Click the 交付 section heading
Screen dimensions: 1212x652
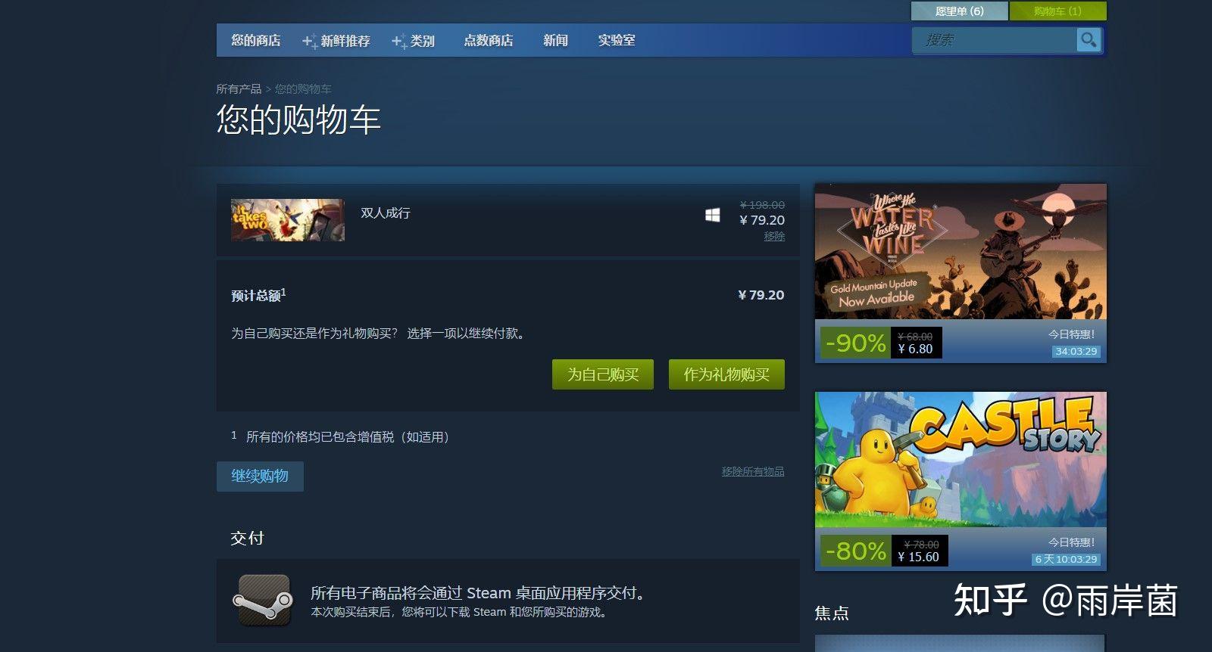click(247, 538)
